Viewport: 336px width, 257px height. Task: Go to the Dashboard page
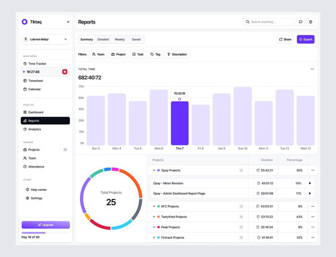tap(46, 112)
